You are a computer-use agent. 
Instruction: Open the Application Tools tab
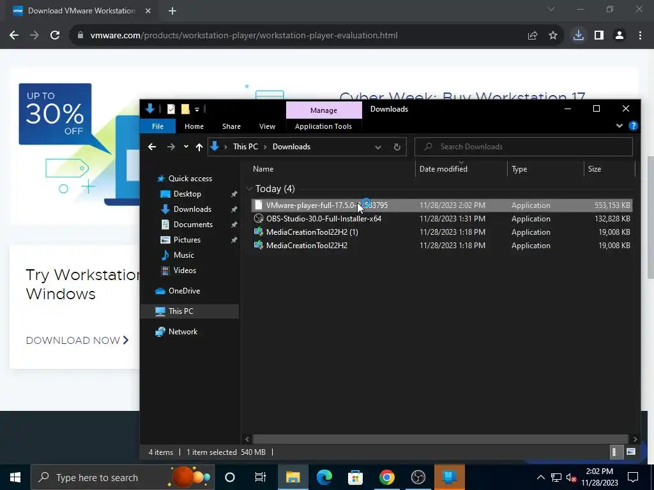323,126
